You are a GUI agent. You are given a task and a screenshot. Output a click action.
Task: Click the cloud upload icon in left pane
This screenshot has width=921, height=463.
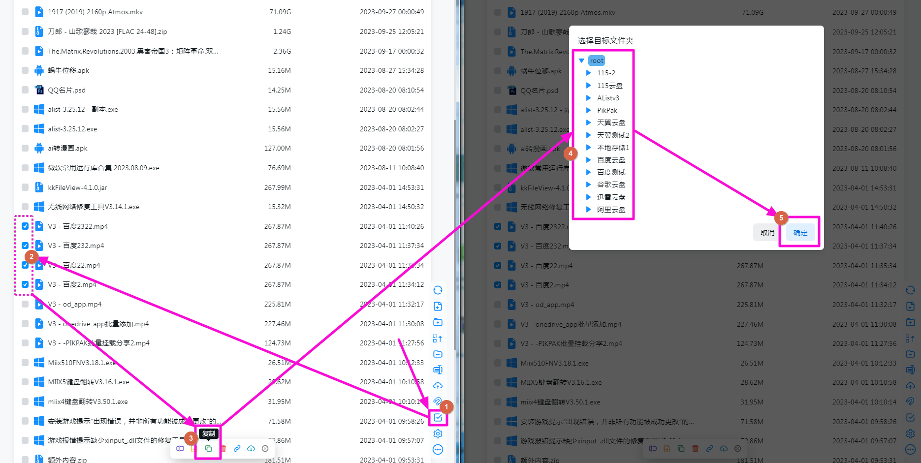point(438,386)
